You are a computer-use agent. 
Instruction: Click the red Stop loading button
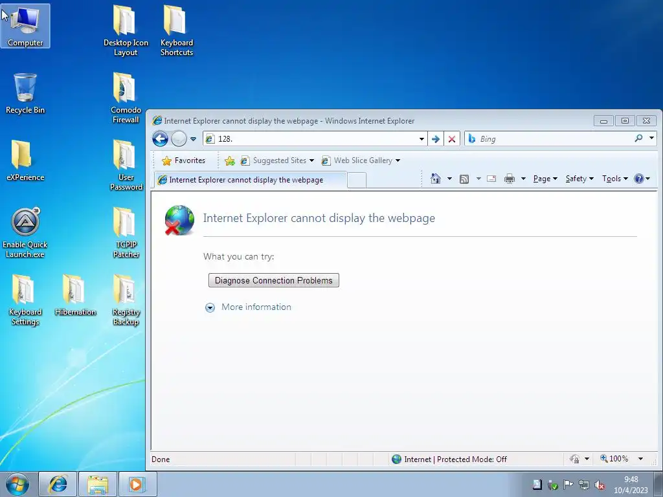(451, 139)
